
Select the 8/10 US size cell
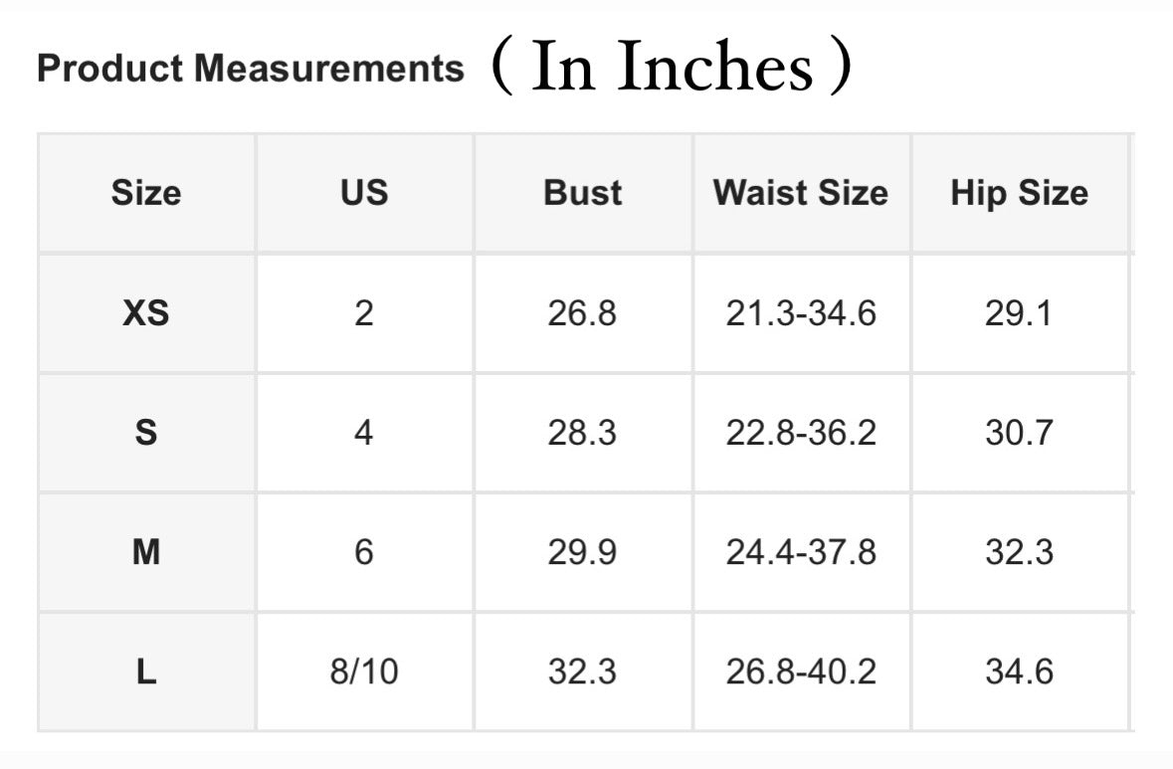coord(364,672)
